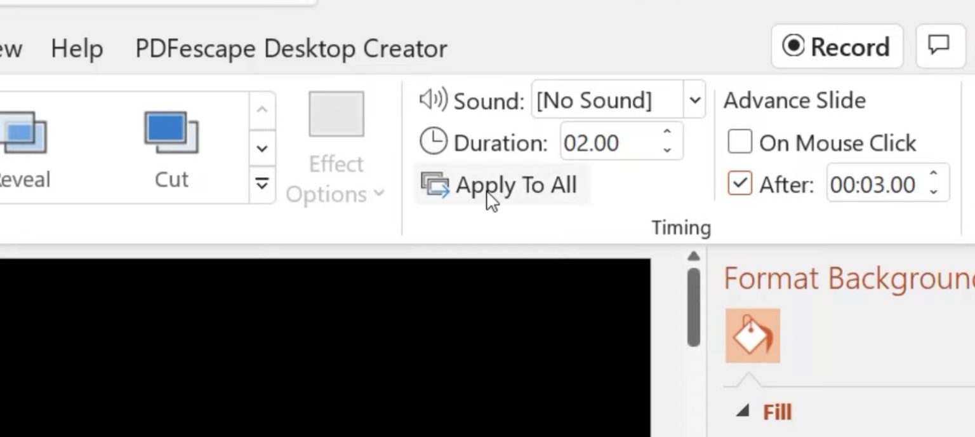Open the Help menu
The width and height of the screenshot is (975, 437).
pos(77,48)
